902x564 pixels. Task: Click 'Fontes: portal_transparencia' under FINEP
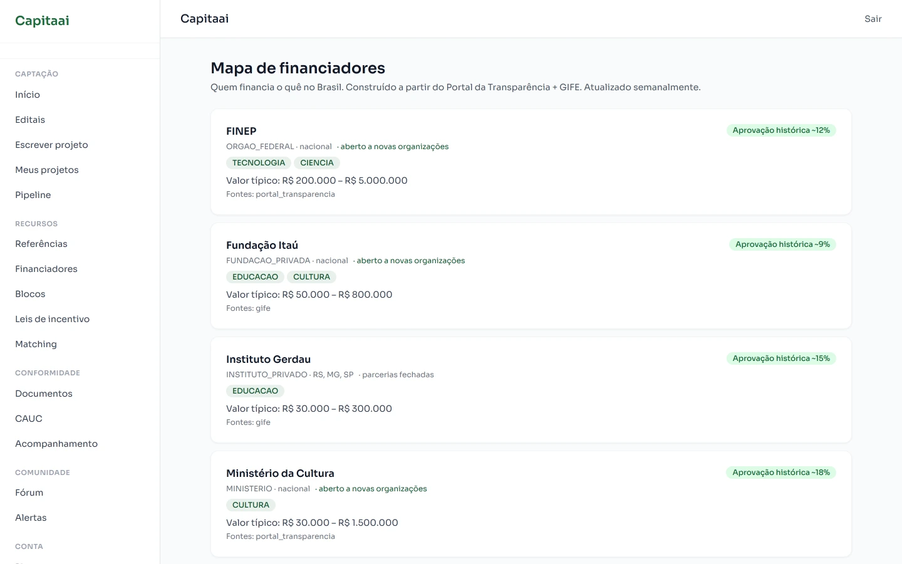[281, 194]
